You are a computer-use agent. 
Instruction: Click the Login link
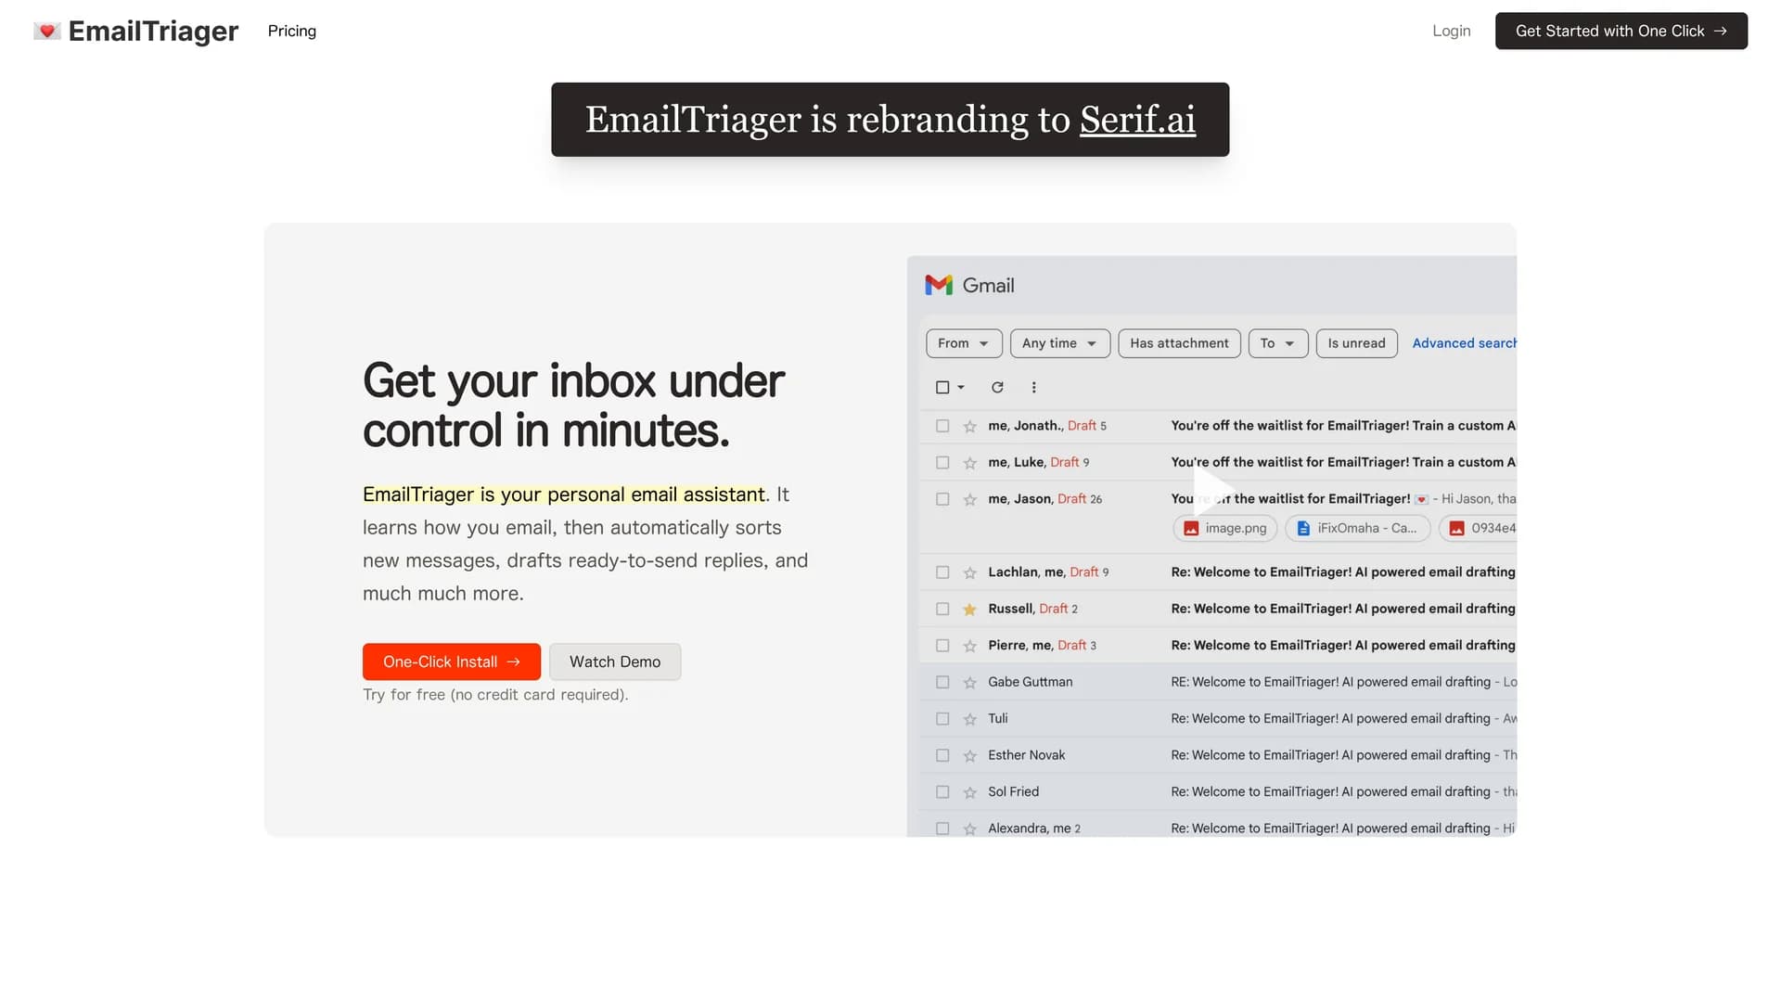click(x=1451, y=31)
